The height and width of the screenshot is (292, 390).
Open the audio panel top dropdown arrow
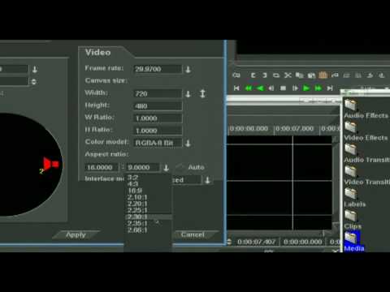(x=35, y=70)
